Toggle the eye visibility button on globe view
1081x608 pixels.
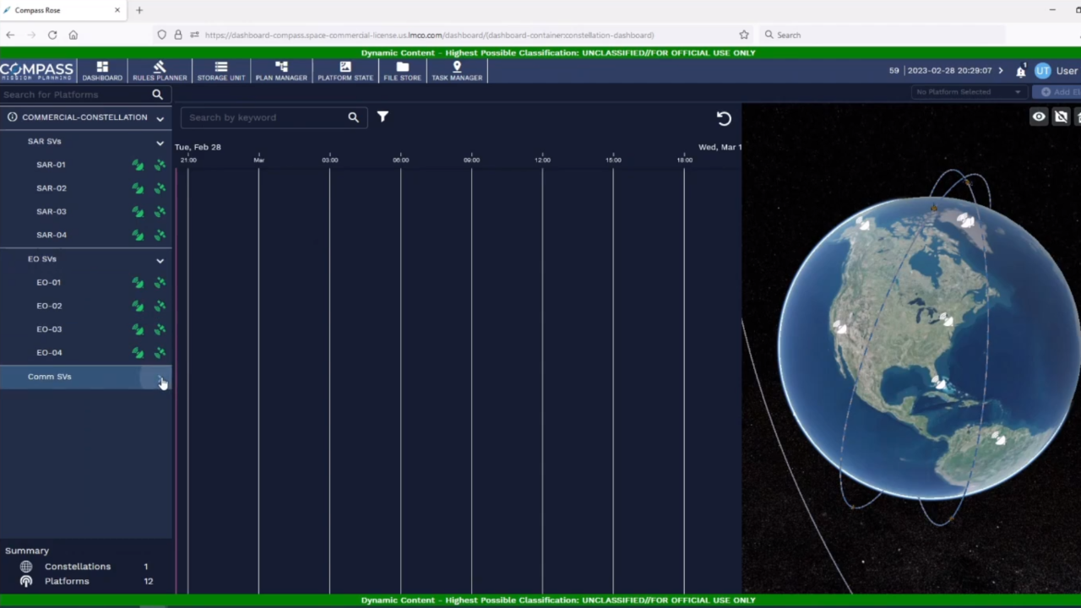pos(1038,117)
